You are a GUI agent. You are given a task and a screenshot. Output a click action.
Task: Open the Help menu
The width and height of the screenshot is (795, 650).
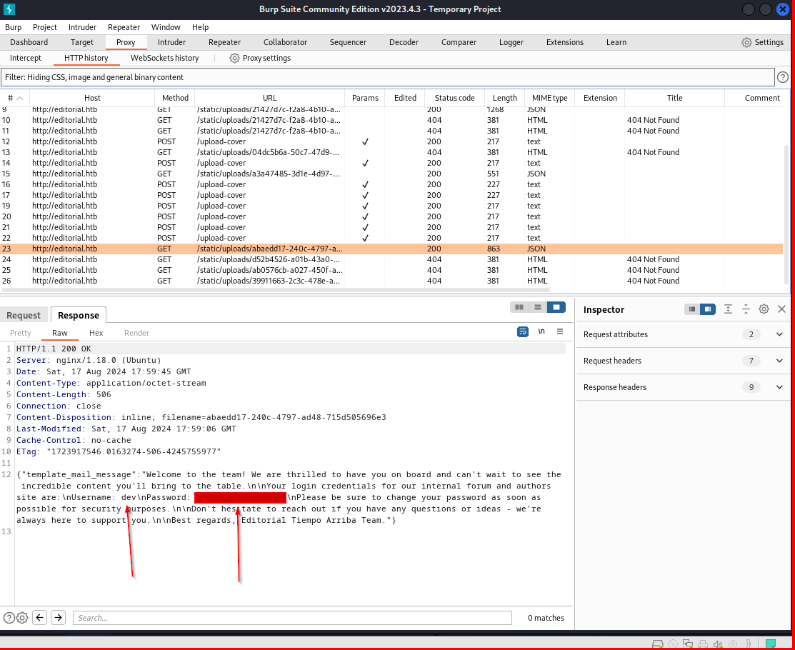pos(200,27)
